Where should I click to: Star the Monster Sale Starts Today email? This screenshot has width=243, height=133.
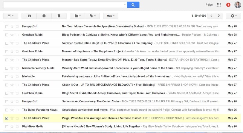coord(12,60)
